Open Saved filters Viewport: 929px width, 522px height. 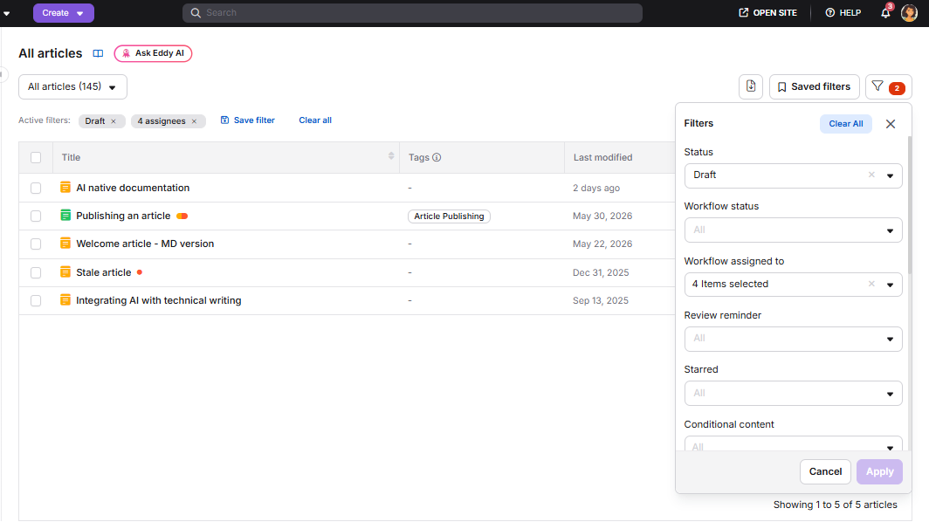point(814,87)
